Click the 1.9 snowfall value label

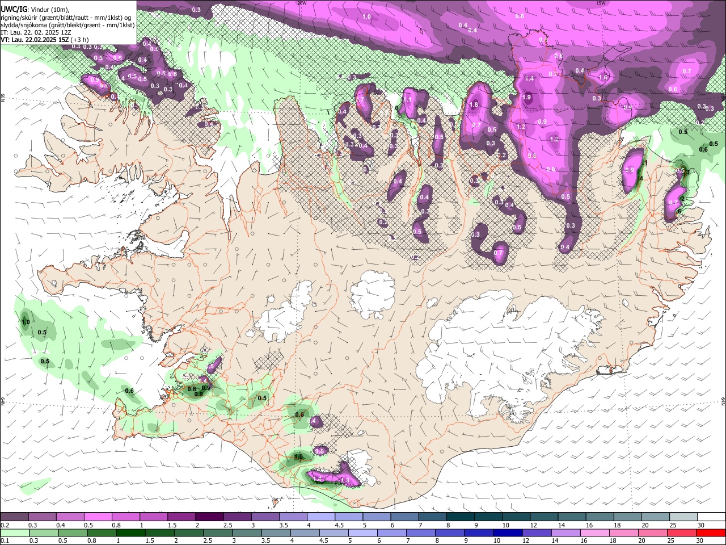[527, 98]
